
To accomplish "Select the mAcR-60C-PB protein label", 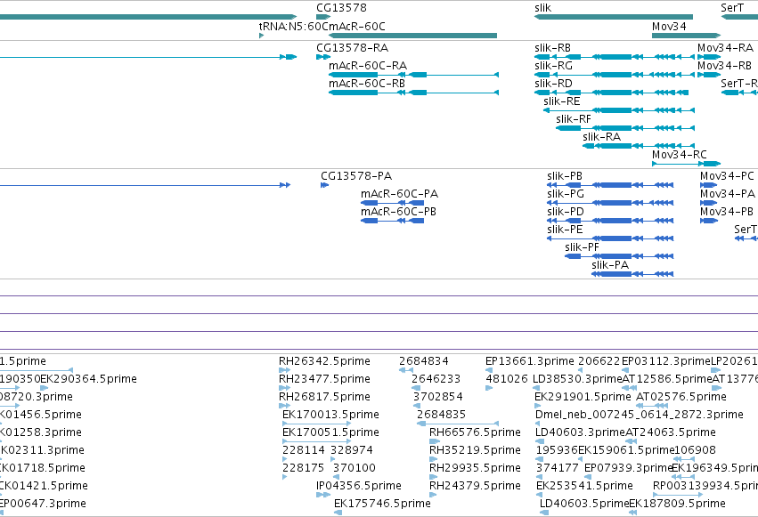I will point(398,212).
